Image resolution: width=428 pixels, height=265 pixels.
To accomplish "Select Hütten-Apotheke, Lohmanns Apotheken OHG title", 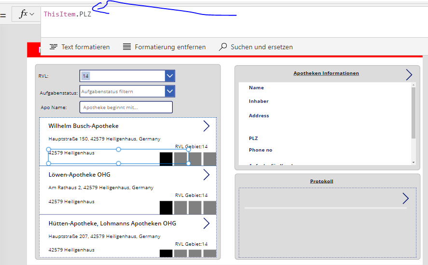I will coord(112,223).
